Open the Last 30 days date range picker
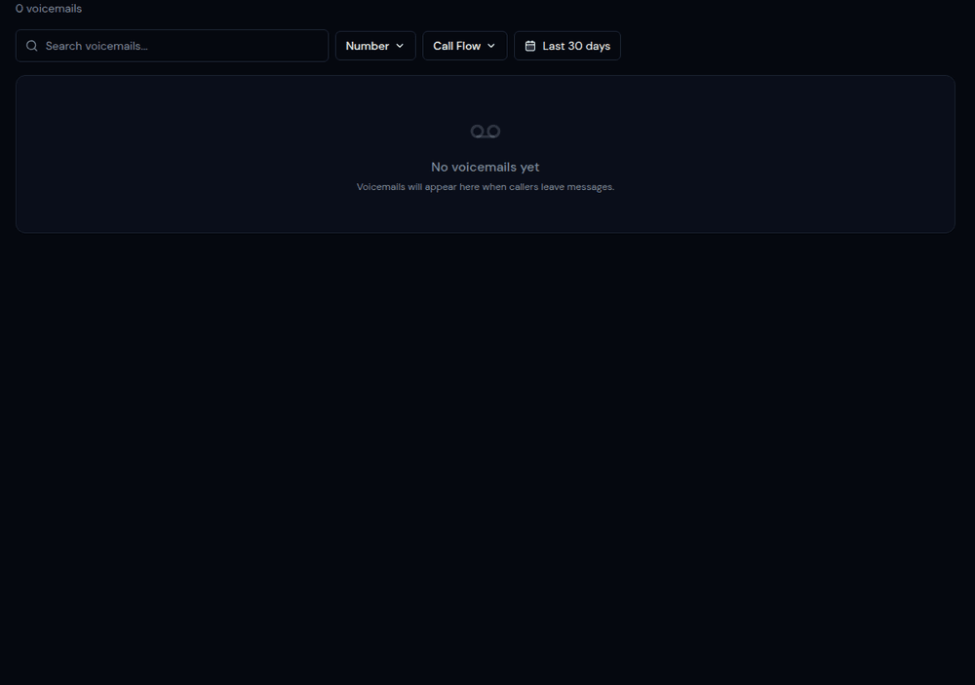 pyautogui.click(x=566, y=46)
